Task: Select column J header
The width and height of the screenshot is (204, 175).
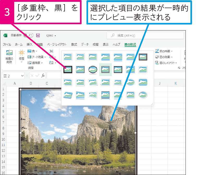Action: (159, 83)
